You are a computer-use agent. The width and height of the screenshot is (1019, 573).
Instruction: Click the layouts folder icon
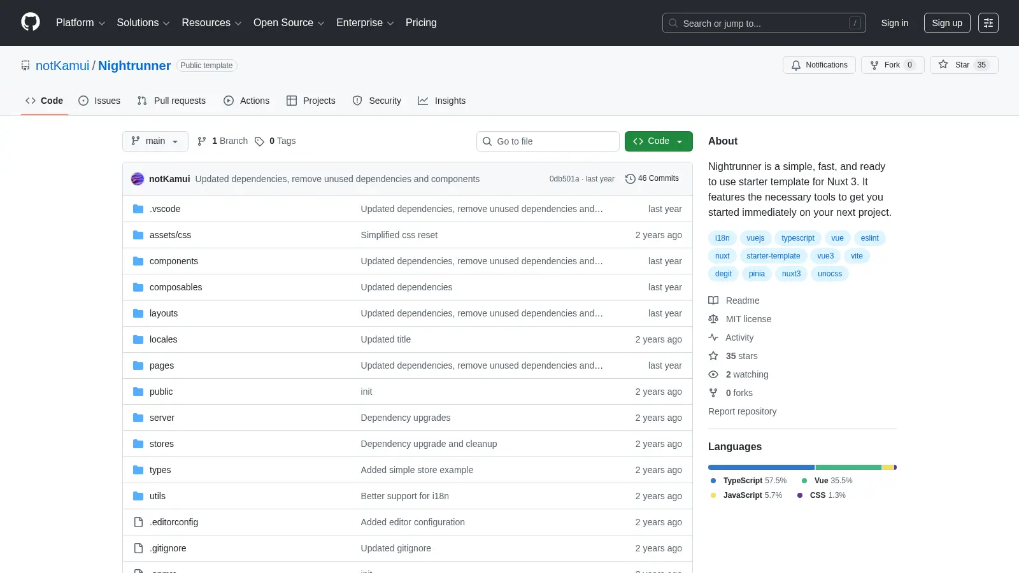tap(138, 313)
